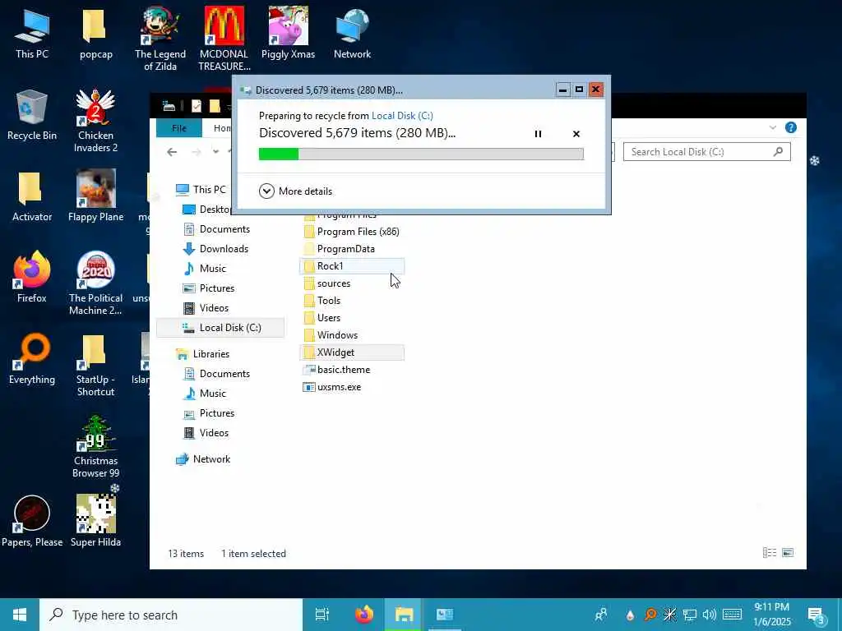This screenshot has width=842, height=631.
Task: Select the Everything desktop shortcut
Action: (32, 360)
